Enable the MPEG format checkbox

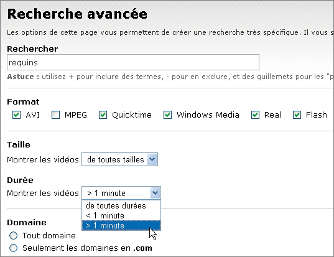pyautogui.click(x=55, y=115)
